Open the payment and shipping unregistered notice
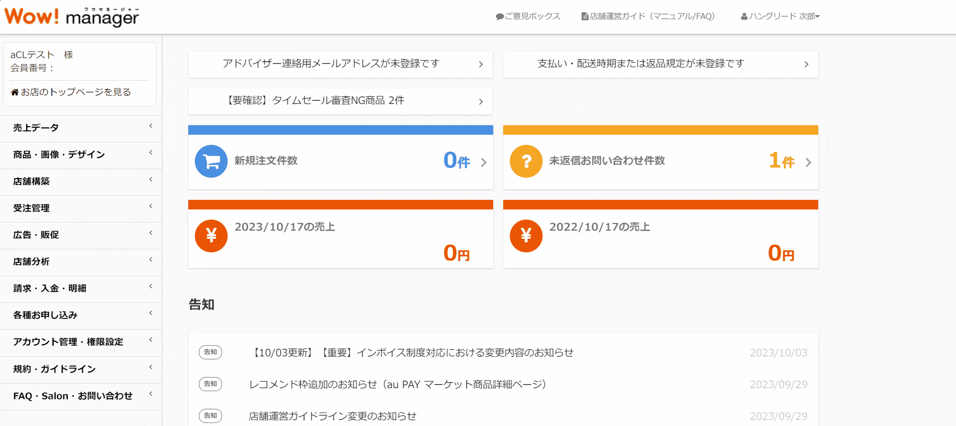 [x=660, y=64]
